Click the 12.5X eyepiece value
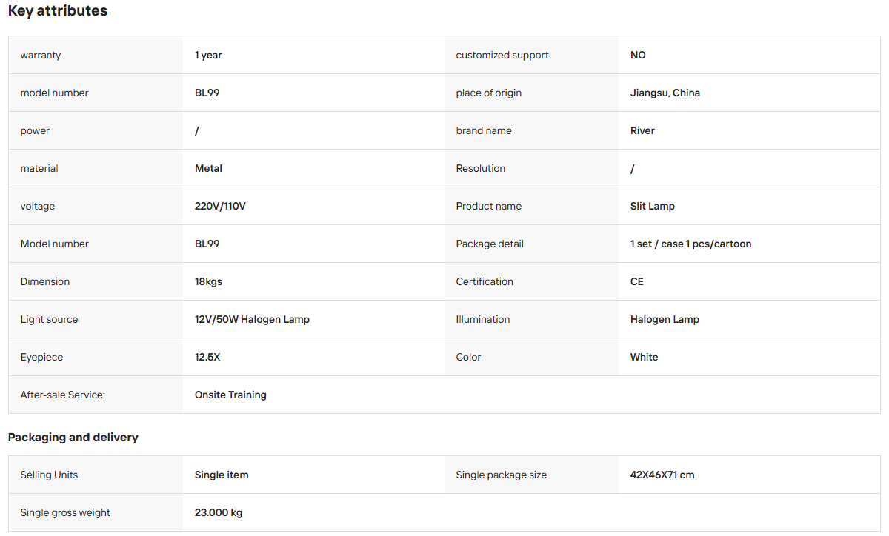Viewport: 889px width, 536px height. 207,358
